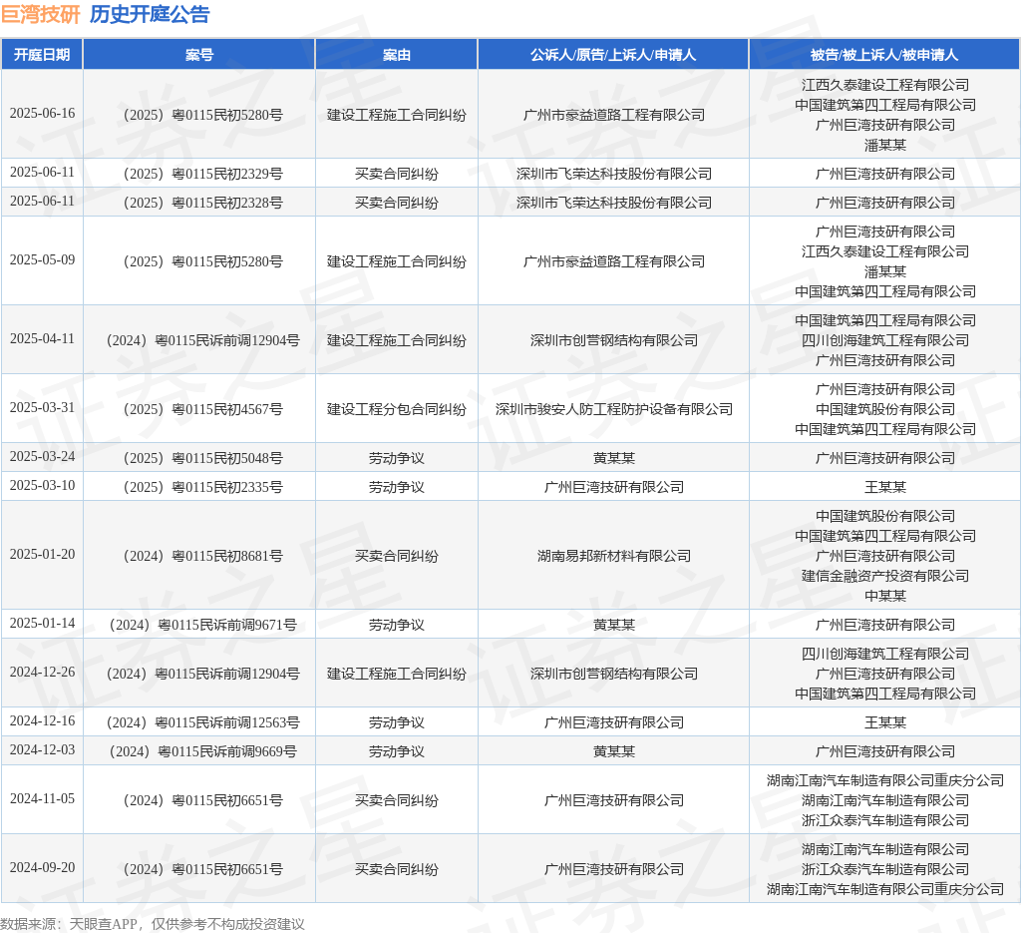Click 黄某某 in the 2025-01-14 row

[613, 625]
